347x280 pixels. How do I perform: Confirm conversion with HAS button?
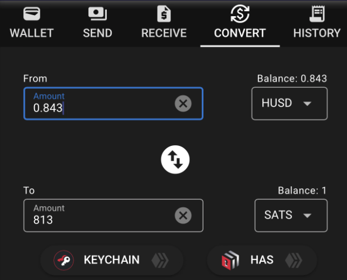click(262, 261)
